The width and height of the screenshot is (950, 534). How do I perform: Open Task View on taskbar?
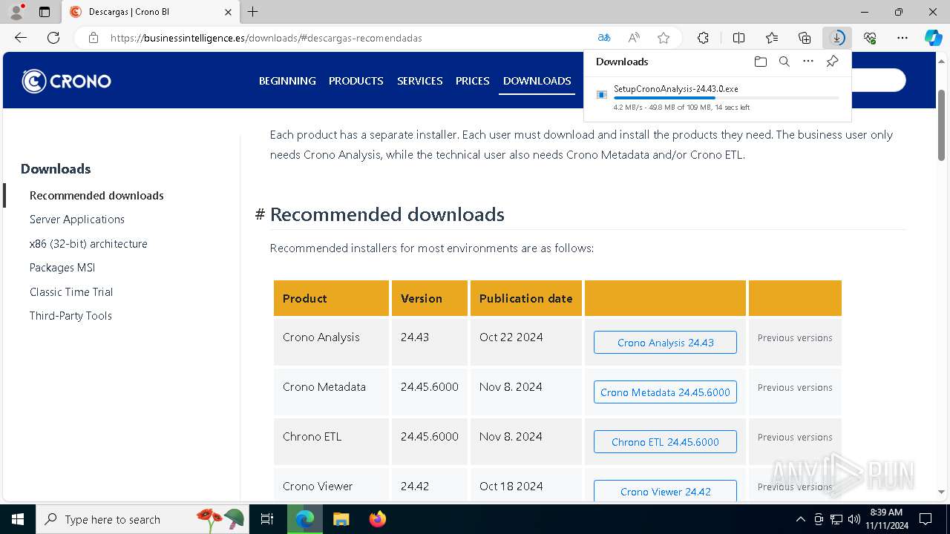pos(267,519)
